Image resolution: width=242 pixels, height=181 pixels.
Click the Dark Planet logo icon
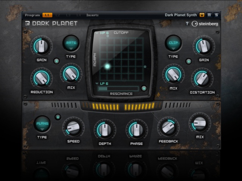pos(27,23)
